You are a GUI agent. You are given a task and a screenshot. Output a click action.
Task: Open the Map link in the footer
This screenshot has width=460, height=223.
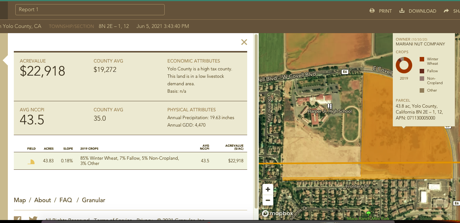point(20,200)
